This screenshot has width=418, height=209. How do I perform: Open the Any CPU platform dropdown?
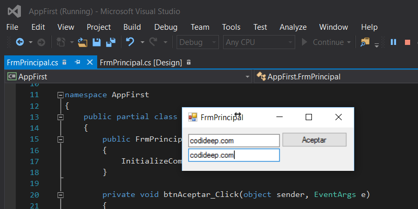[x=259, y=42]
